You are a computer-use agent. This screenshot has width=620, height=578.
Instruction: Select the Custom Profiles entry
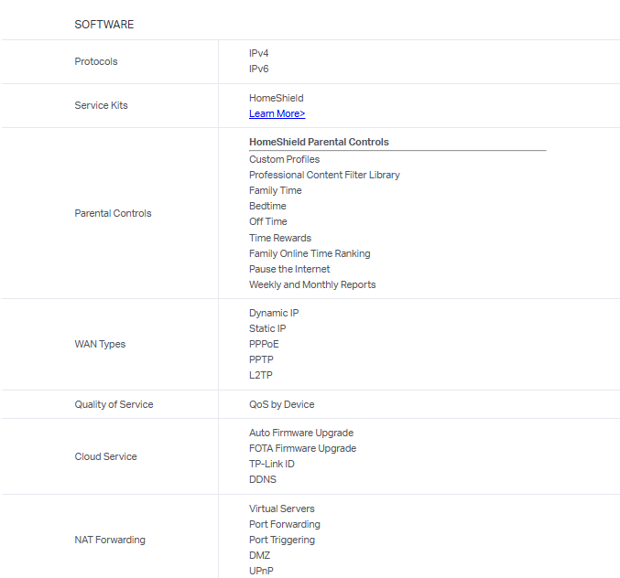tap(284, 159)
